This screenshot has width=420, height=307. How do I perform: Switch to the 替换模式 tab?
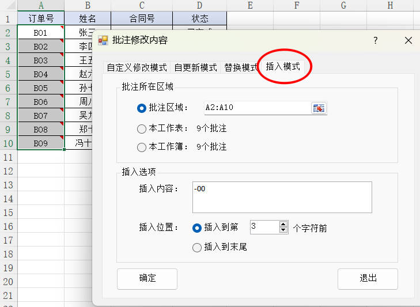pos(240,67)
